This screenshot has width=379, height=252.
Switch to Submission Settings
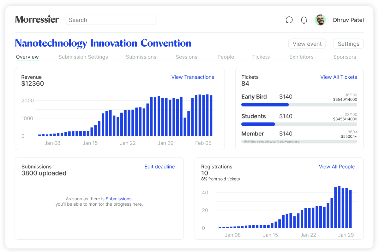(x=83, y=57)
